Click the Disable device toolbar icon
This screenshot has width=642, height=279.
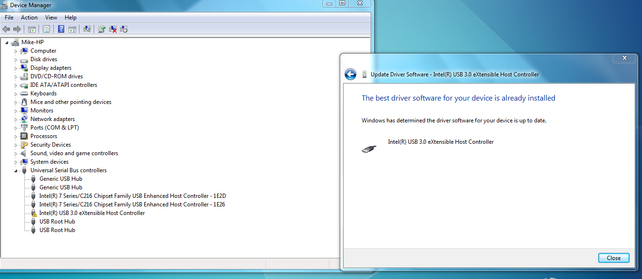[x=124, y=29]
